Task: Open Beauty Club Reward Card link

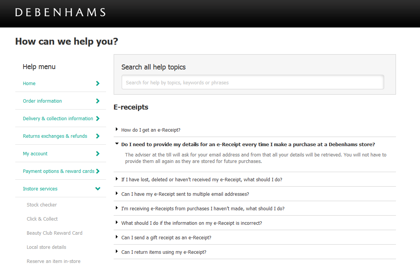Action: click(x=55, y=233)
